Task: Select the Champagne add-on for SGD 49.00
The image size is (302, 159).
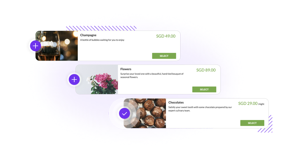Action: (164, 56)
